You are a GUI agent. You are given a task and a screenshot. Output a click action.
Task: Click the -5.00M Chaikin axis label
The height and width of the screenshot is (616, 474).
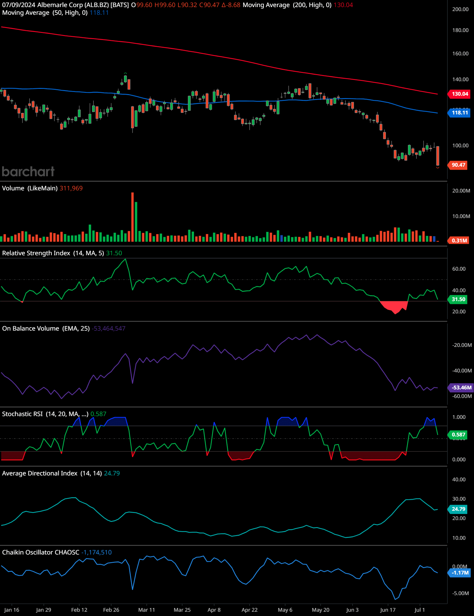460,593
